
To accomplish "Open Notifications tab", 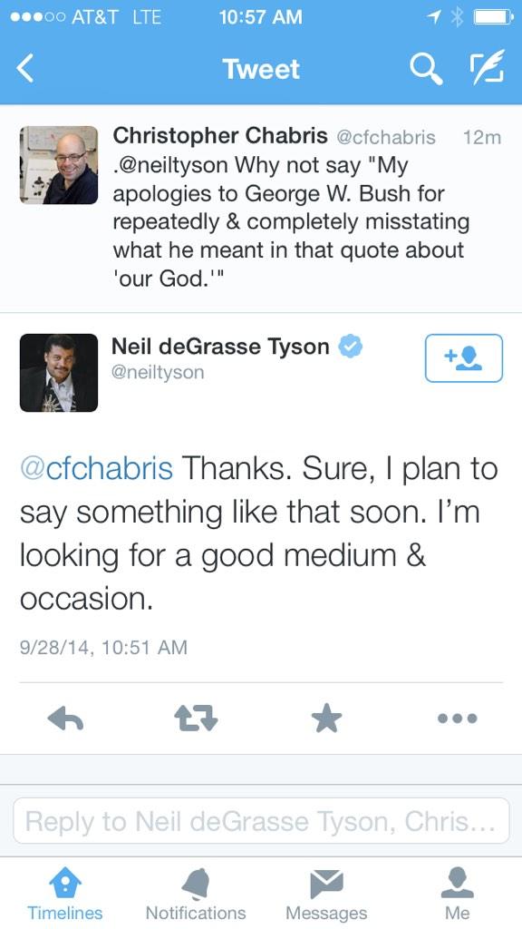I will [196, 894].
